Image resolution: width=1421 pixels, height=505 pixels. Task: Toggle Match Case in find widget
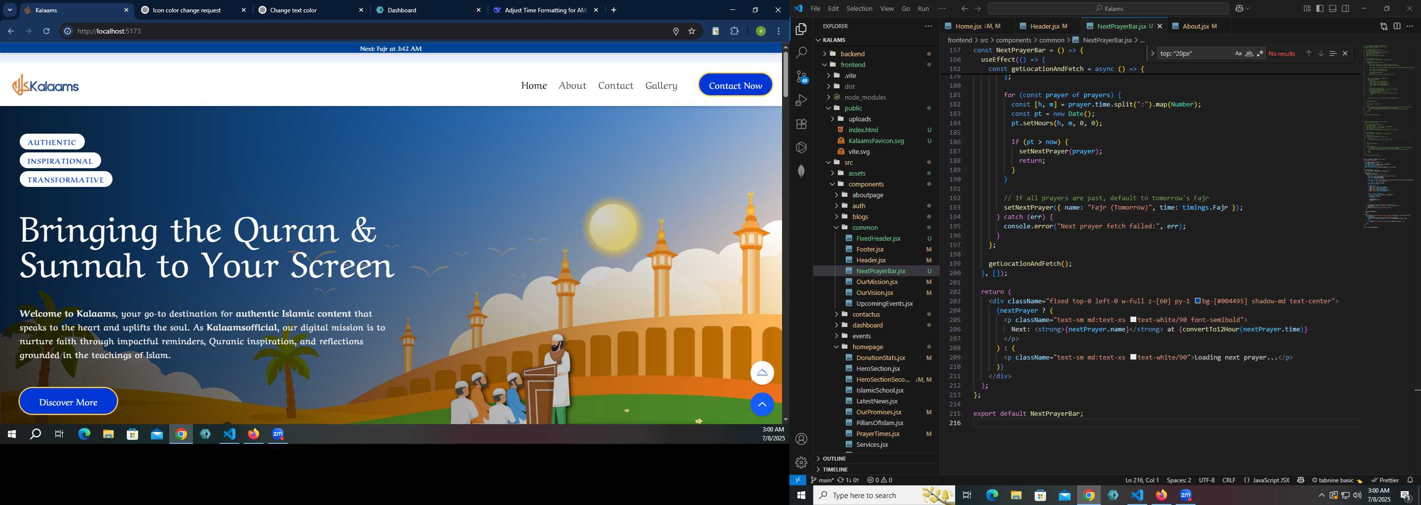tap(1238, 53)
